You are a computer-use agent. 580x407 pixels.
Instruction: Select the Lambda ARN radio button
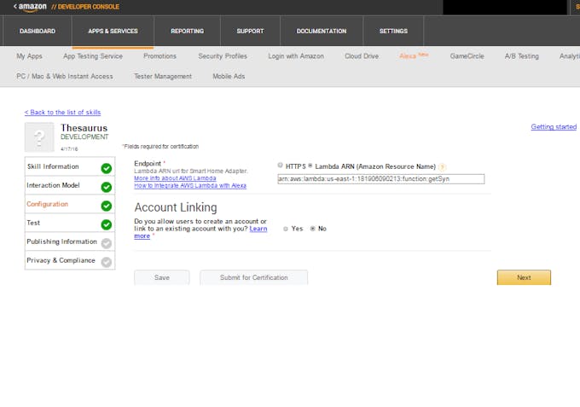pos(310,165)
